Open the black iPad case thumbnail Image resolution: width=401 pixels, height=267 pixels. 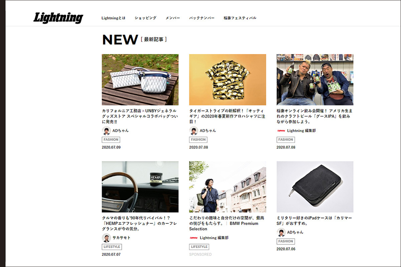click(315, 187)
